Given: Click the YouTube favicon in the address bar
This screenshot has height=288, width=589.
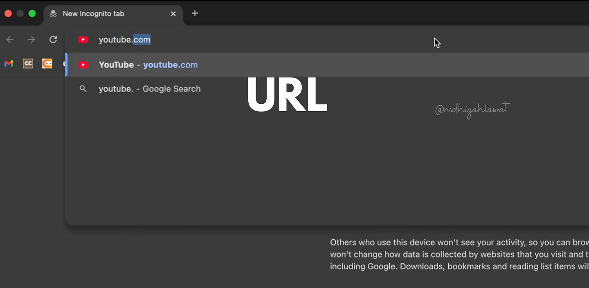Looking at the screenshot, I should point(83,40).
